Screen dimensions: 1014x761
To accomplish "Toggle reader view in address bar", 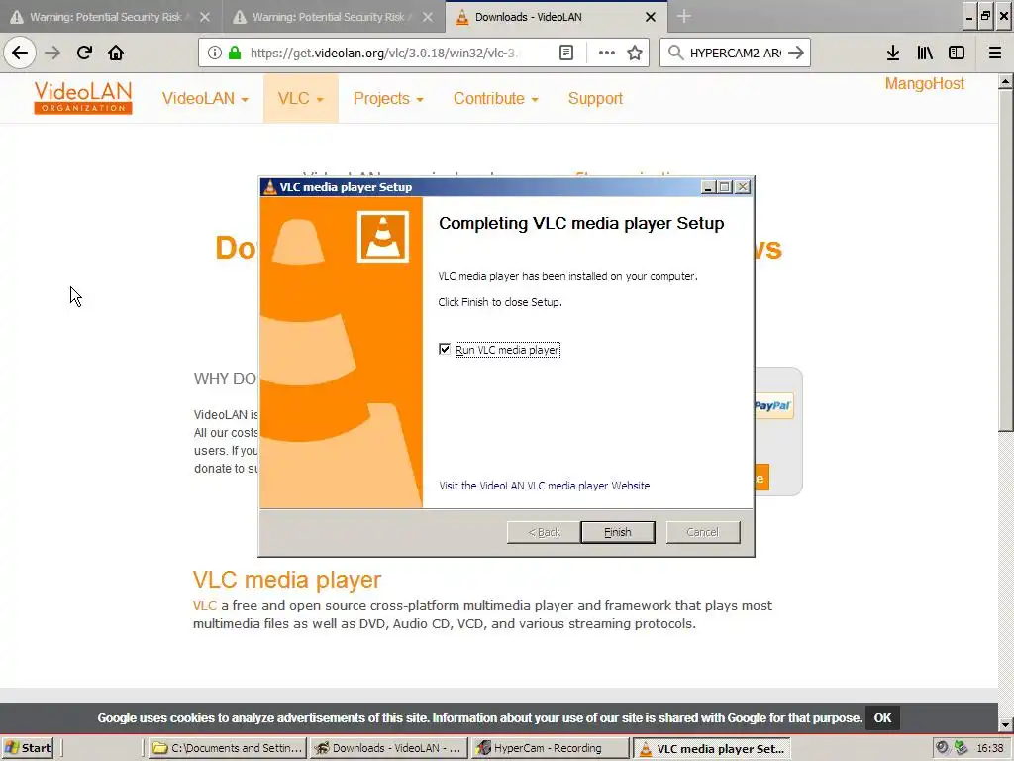I will [x=565, y=53].
